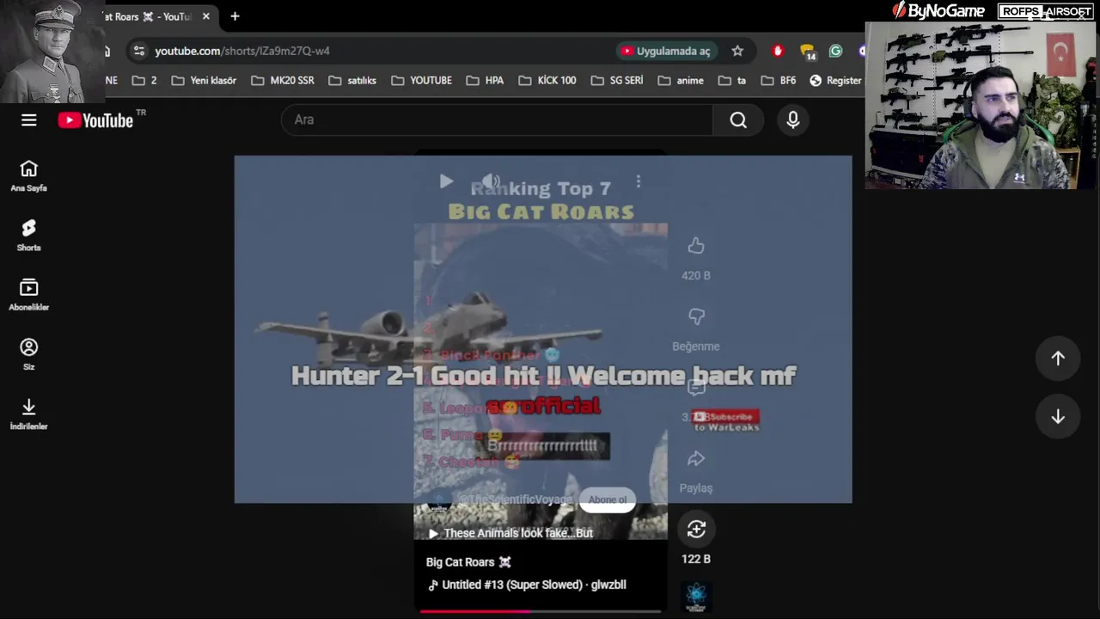Open the Grammarly extension icon
This screenshot has height=619, width=1100.
[x=835, y=51]
